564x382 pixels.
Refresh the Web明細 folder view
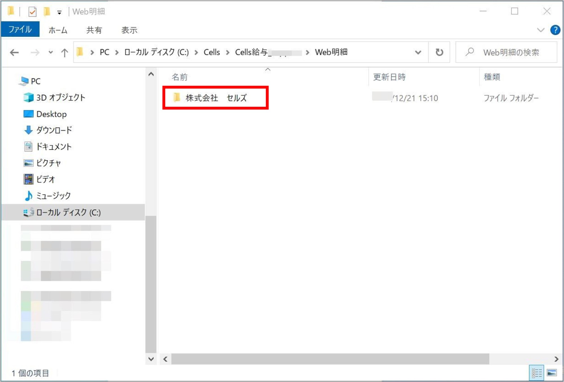[439, 52]
